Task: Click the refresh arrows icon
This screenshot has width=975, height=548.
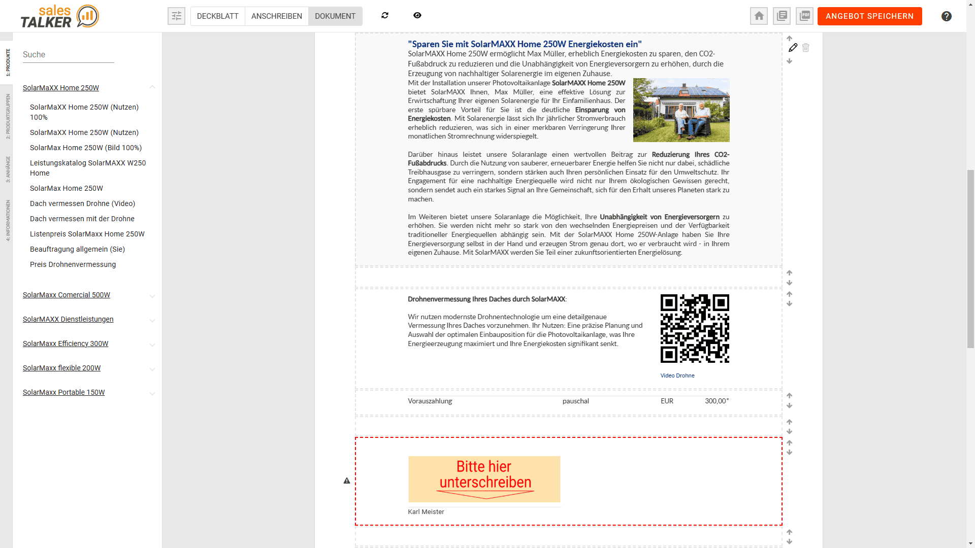Action: (x=385, y=16)
